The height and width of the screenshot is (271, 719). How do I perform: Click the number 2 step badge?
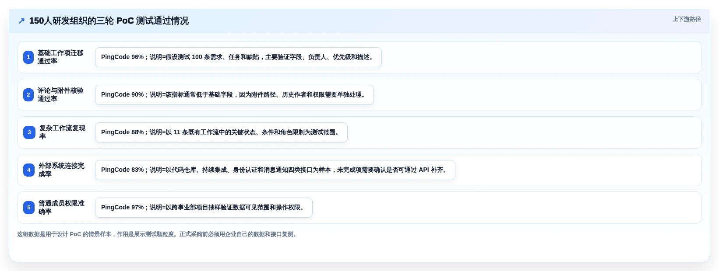tap(28, 95)
